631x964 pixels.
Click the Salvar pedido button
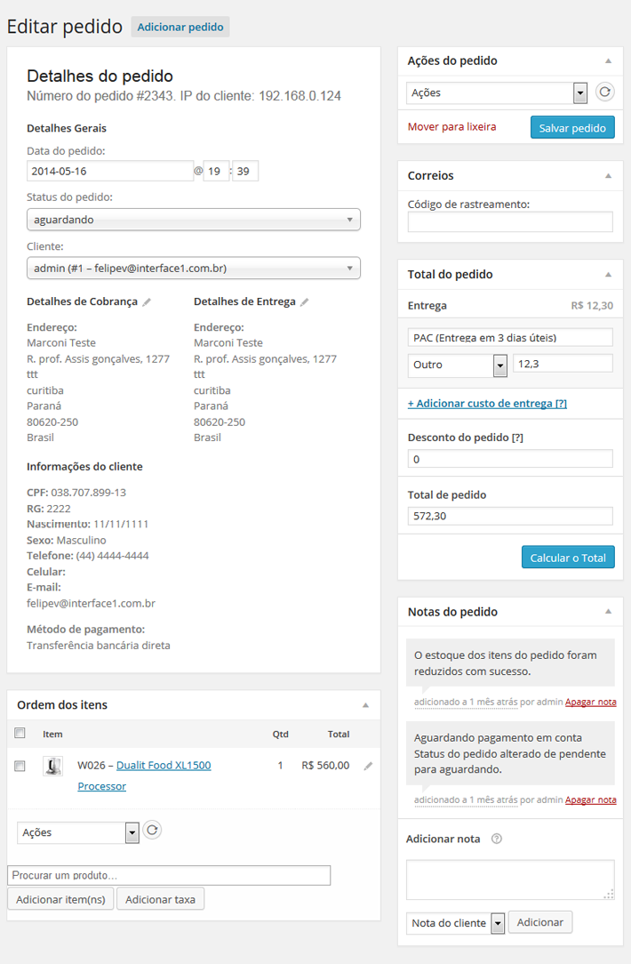tap(572, 127)
